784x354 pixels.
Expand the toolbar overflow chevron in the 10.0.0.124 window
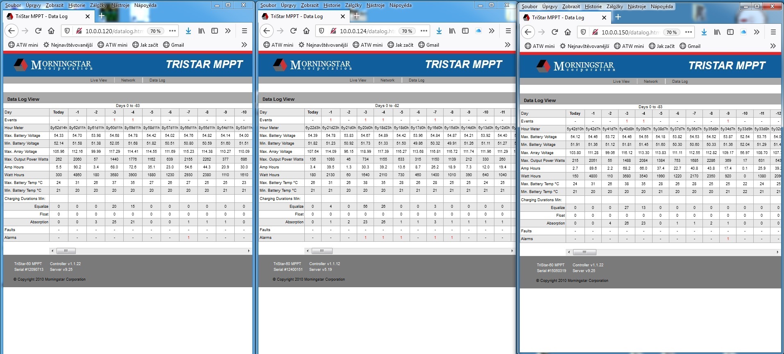tap(492, 31)
